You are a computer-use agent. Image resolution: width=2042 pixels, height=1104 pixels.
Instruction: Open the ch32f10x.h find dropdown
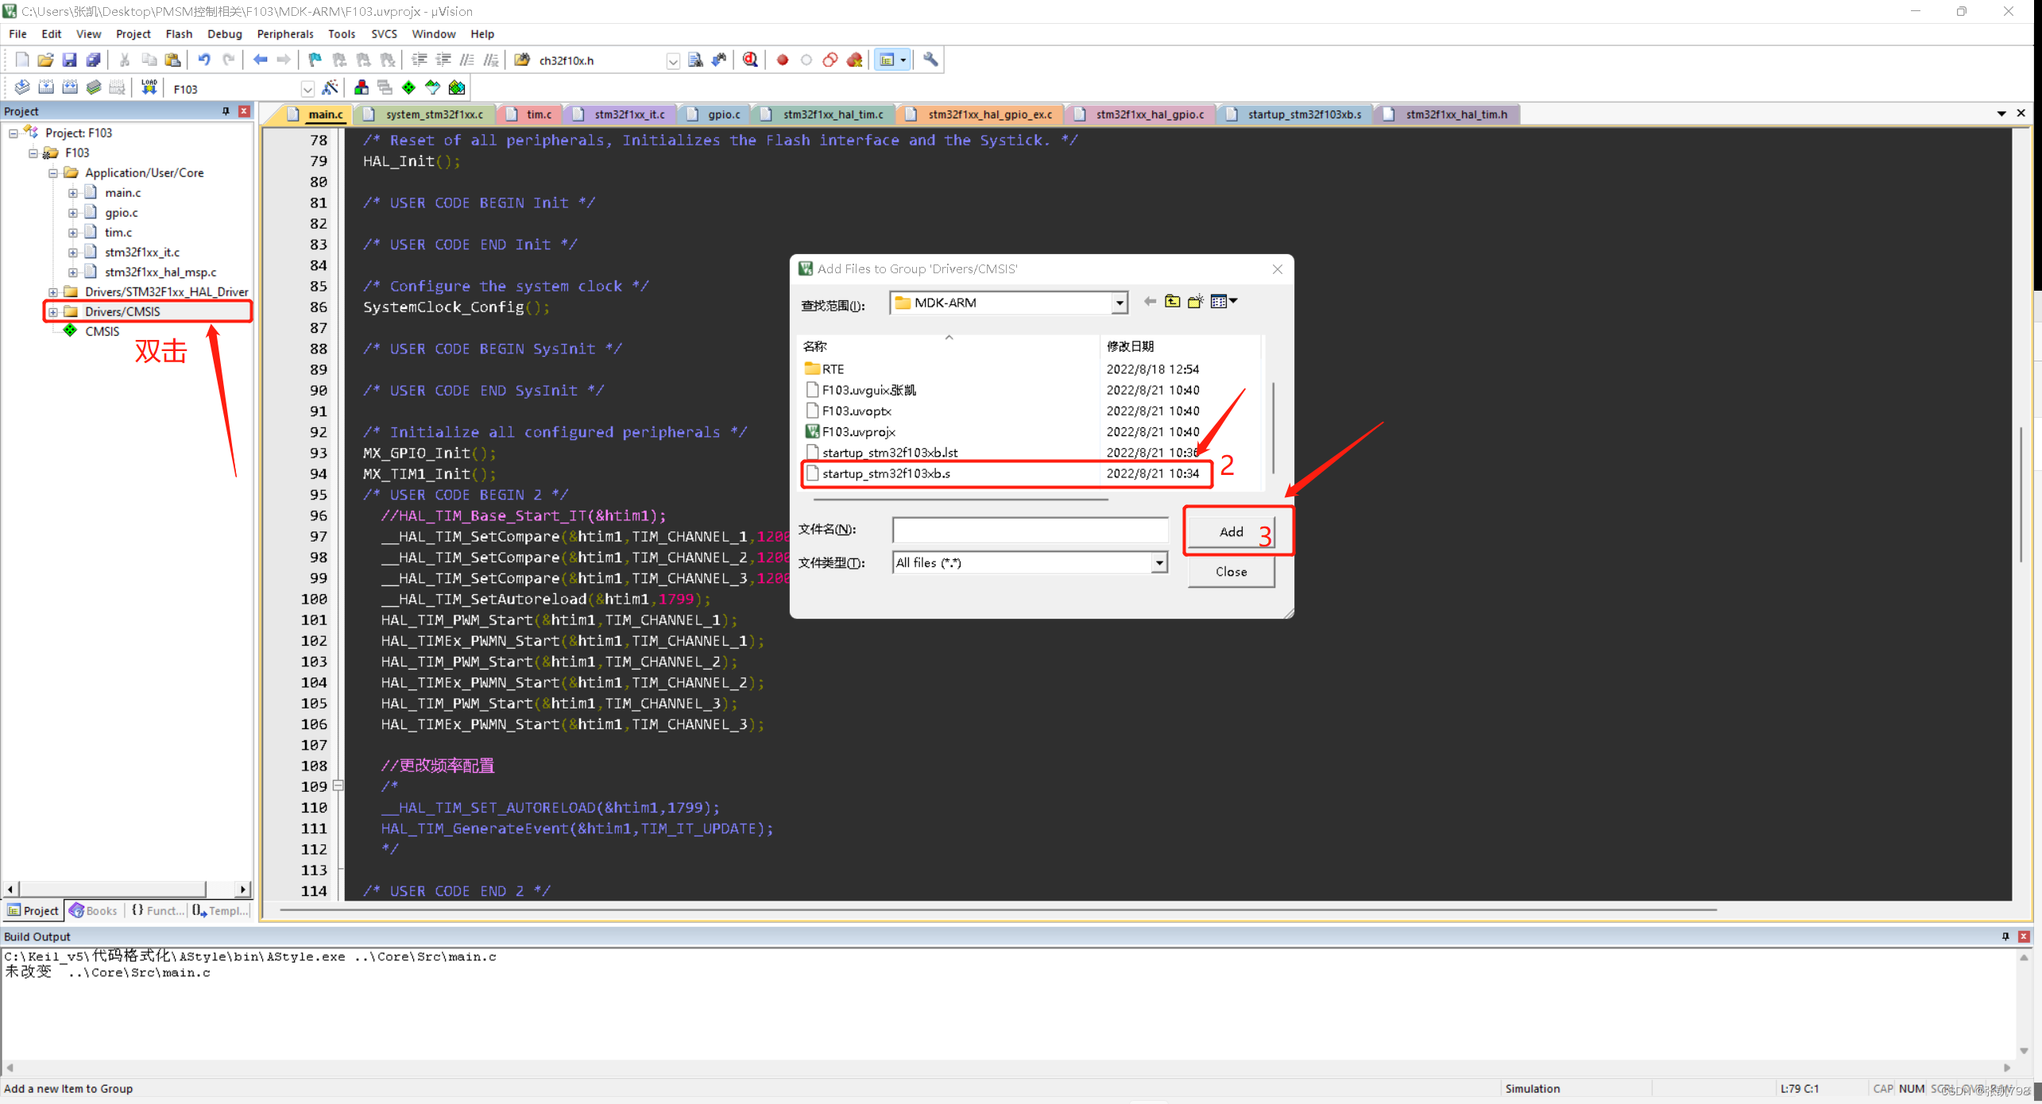click(673, 61)
